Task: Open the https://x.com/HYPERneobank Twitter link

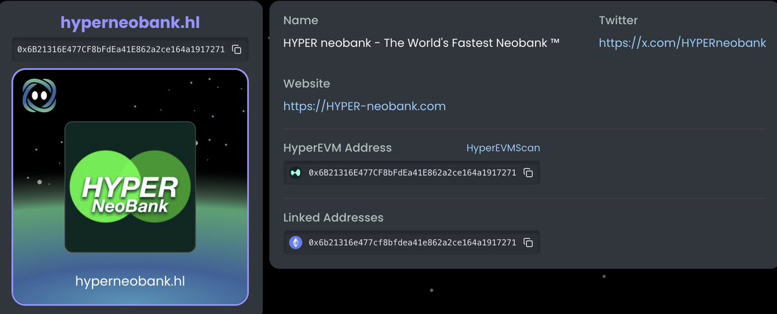Action: click(682, 43)
